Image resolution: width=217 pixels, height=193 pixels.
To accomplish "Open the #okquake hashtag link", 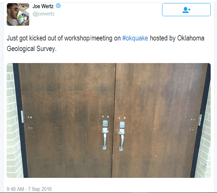I will 135,38.
